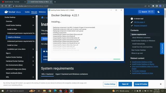Image resolution: width=166 pixels, height=93 pixels.
Task: Click the installer progress bar
Action: click(86, 59)
